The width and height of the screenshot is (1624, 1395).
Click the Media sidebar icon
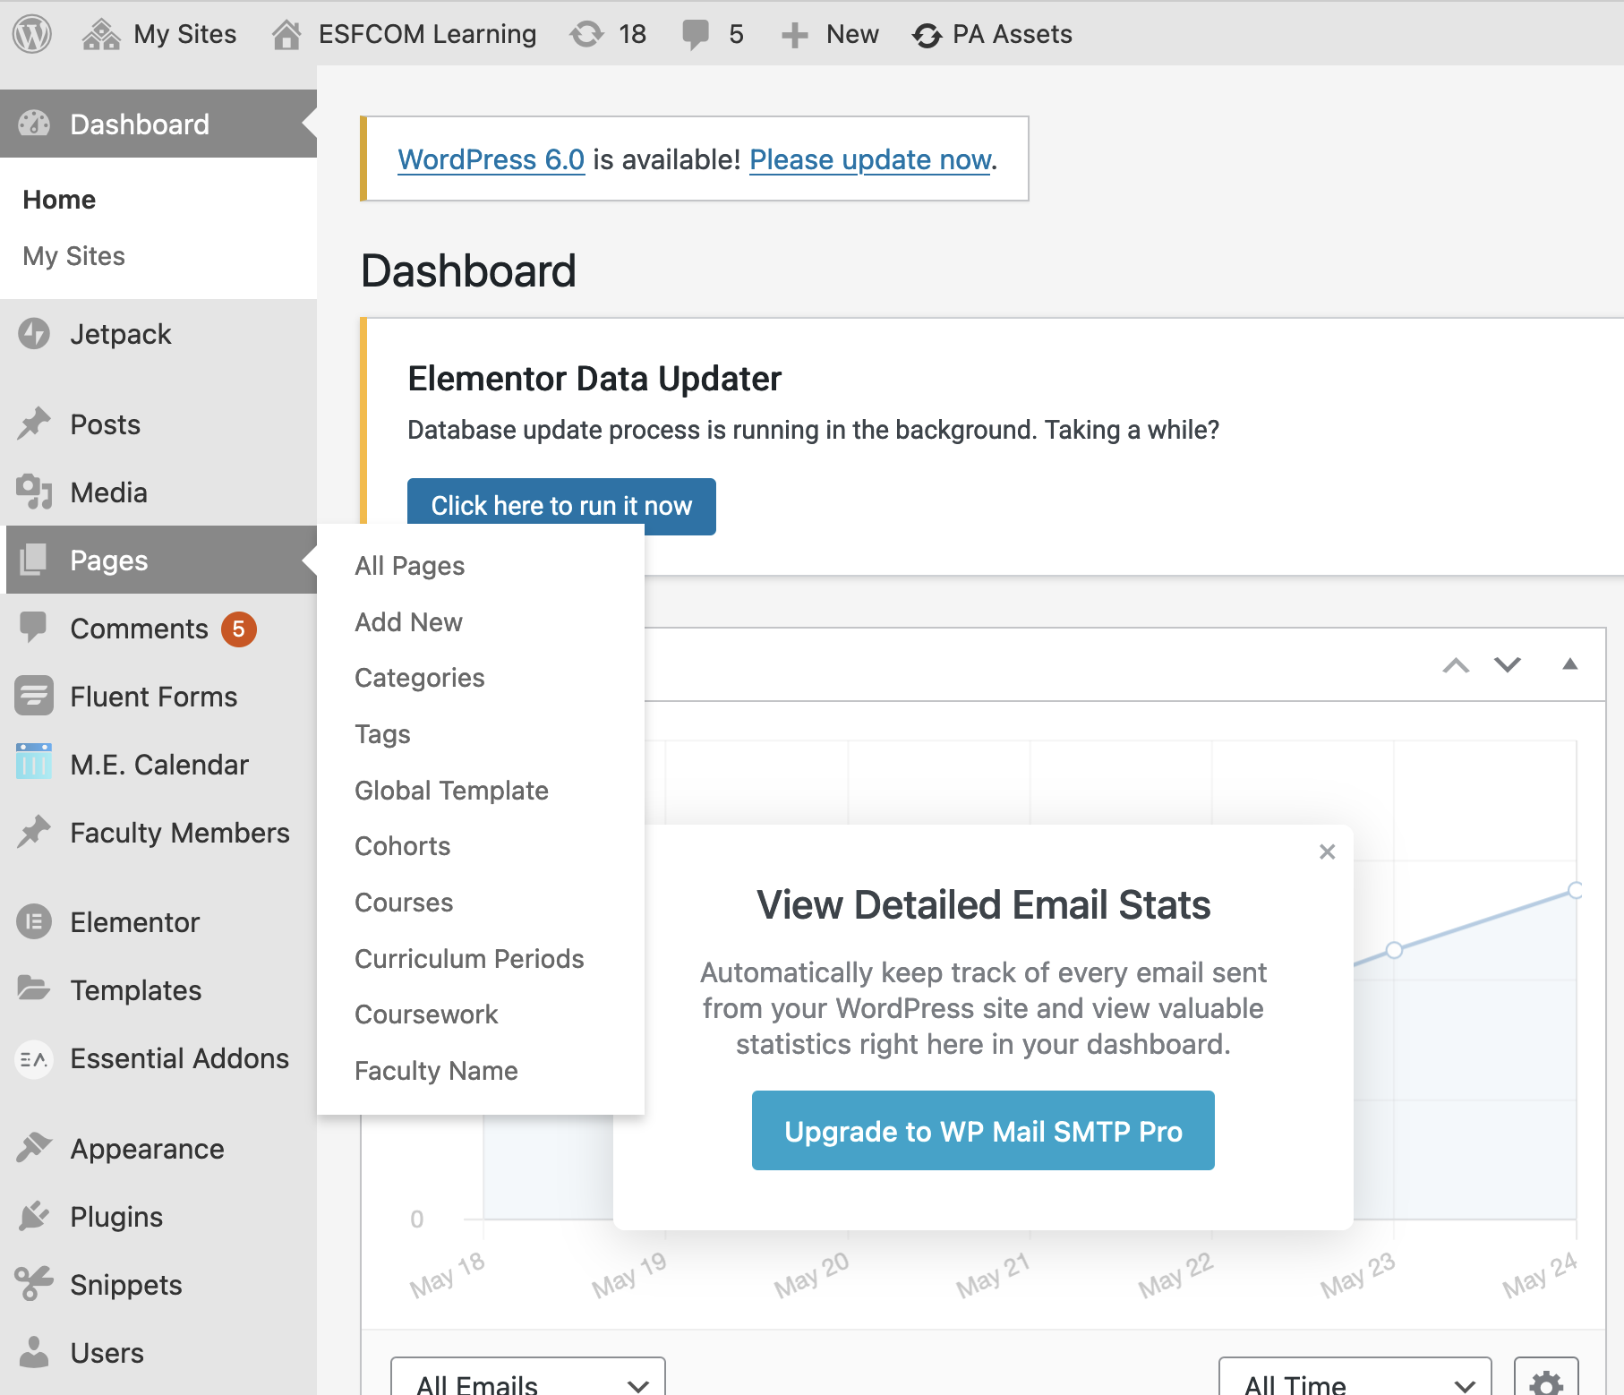tap(34, 492)
